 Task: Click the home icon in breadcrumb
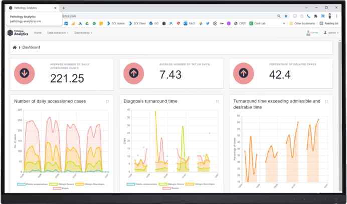click(15, 47)
